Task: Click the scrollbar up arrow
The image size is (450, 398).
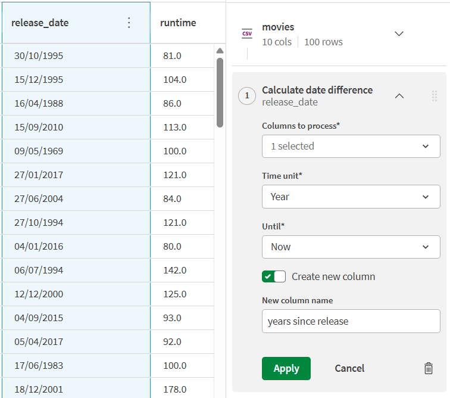Action: pyautogui.click(x=220, y=51)
